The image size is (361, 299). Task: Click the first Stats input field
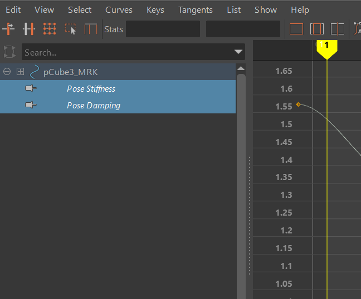tap(163, 29)
